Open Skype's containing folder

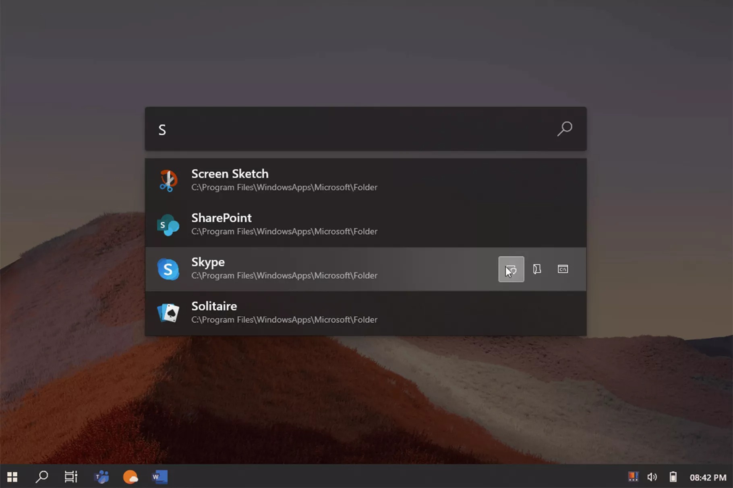click(x=537, y=269)
